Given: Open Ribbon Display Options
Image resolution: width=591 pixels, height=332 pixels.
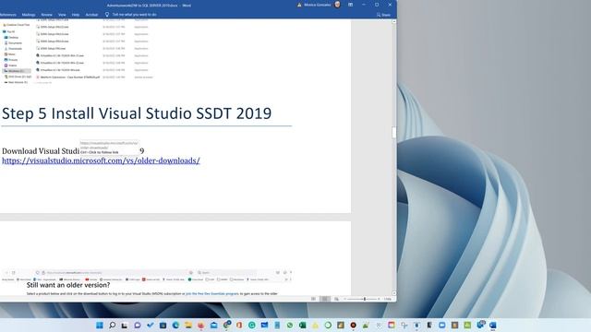Looking at the screenshot, I should coord(350,5).
